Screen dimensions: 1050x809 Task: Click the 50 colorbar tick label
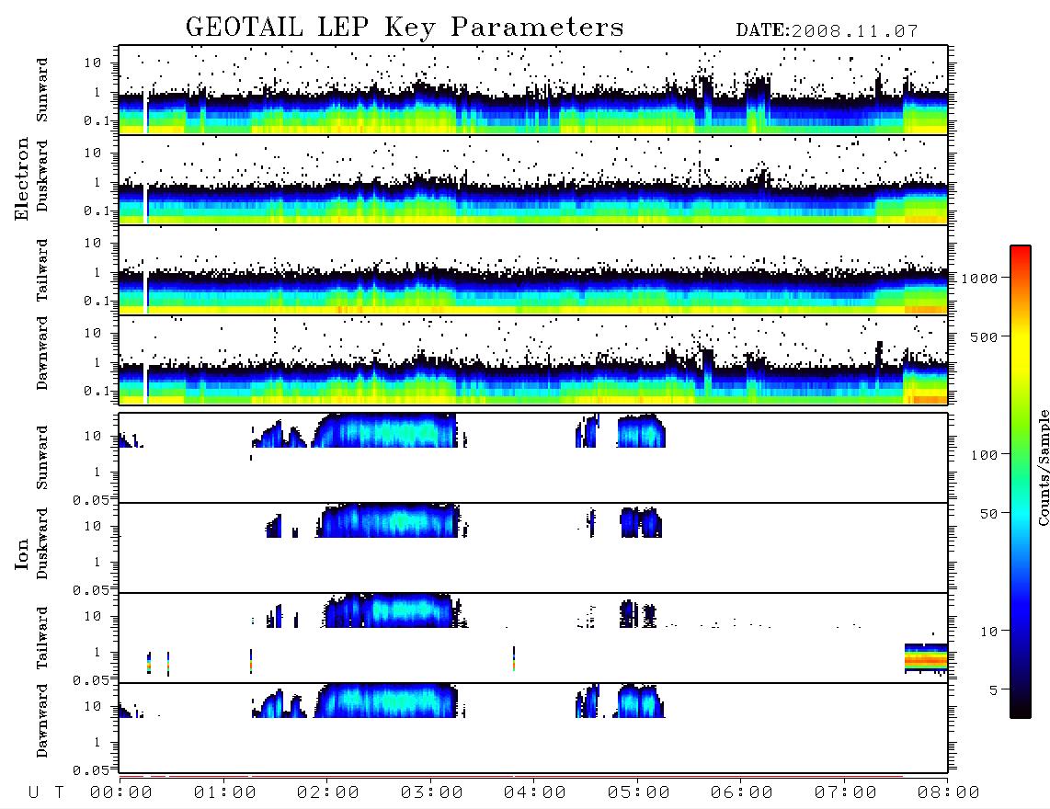(988, 514)
